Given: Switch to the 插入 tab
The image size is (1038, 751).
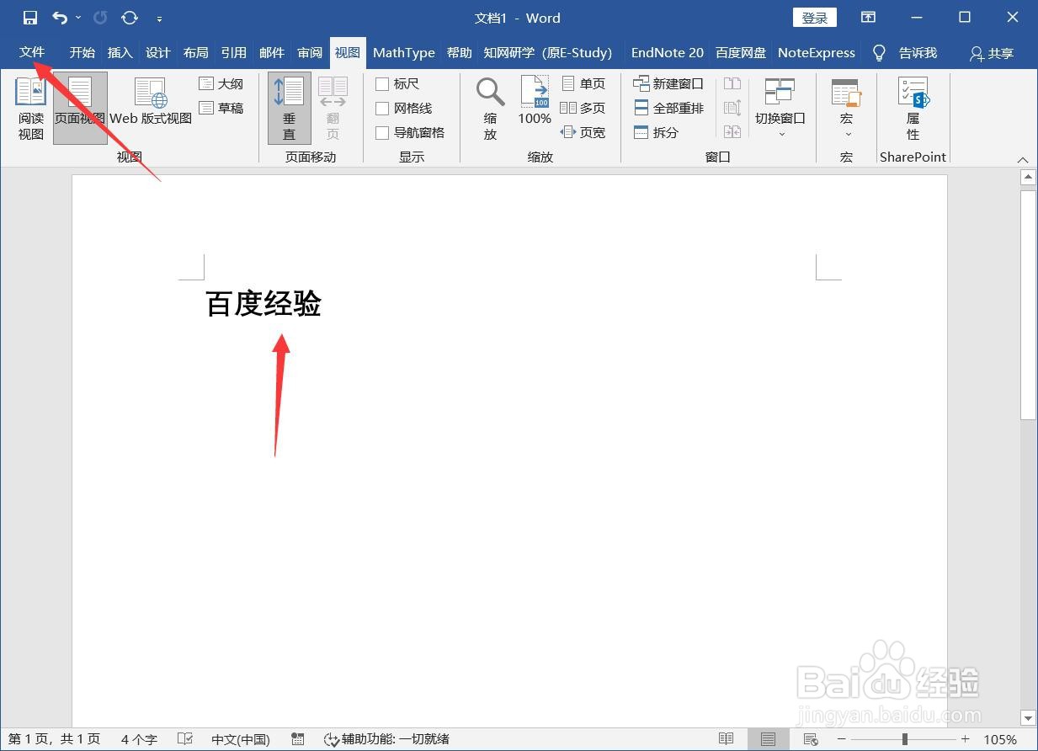Looking at the screenshot, I should [x=120, y=52].
